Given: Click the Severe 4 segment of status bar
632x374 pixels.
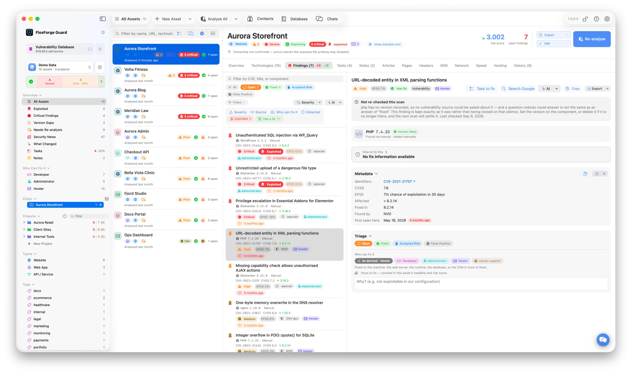Looking at the screenshot, I should 50,82.
